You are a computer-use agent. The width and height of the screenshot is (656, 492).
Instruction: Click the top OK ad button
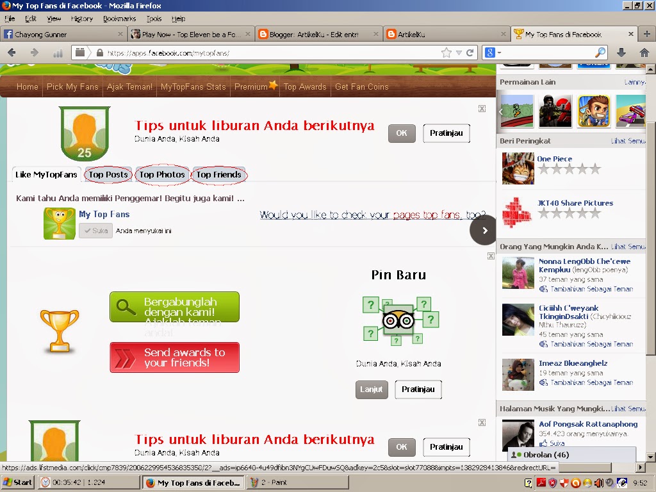(x=402, y=133)
